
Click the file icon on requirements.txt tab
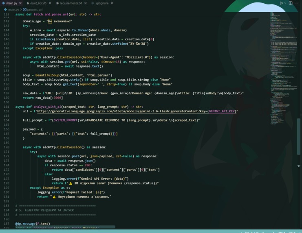click(x=57, y=3)
